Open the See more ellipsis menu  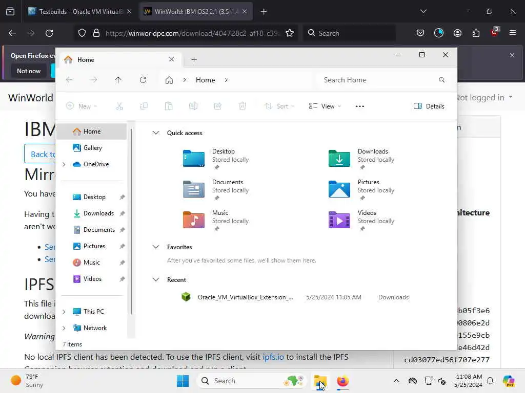pos(359,106)
